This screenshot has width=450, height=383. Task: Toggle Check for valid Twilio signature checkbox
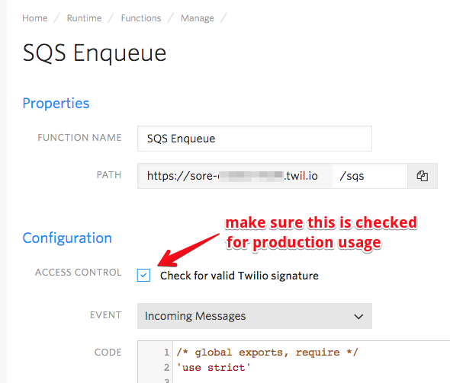143,276
